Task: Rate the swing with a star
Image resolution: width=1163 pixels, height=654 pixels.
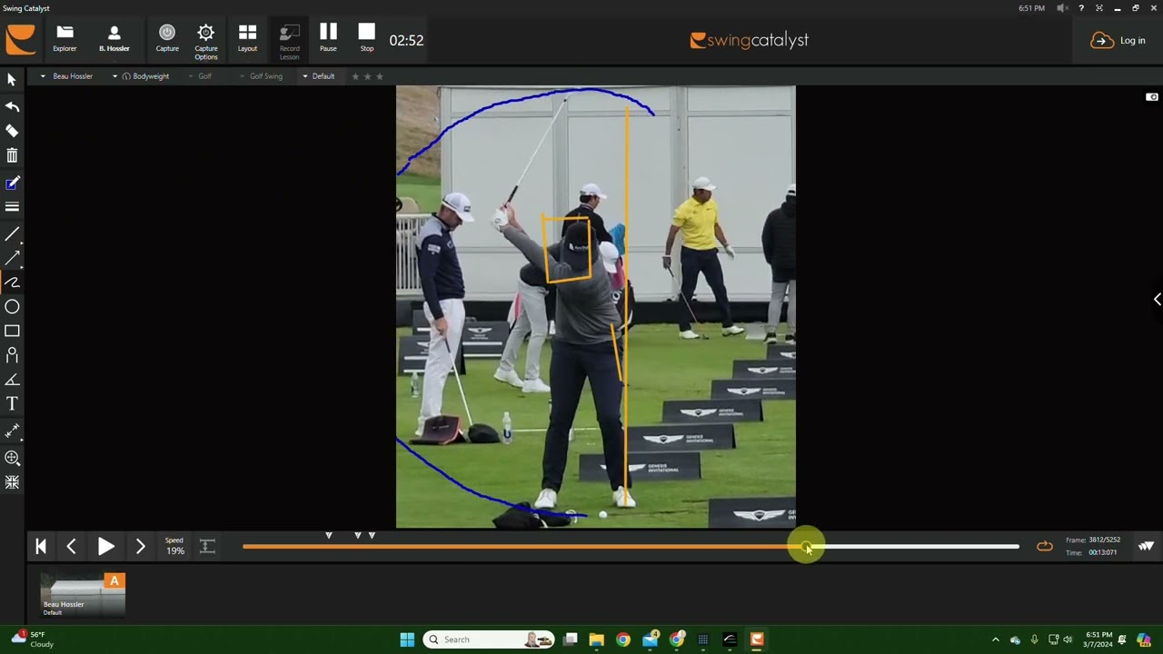Action: pyautogui.click(x=355, y=76)
